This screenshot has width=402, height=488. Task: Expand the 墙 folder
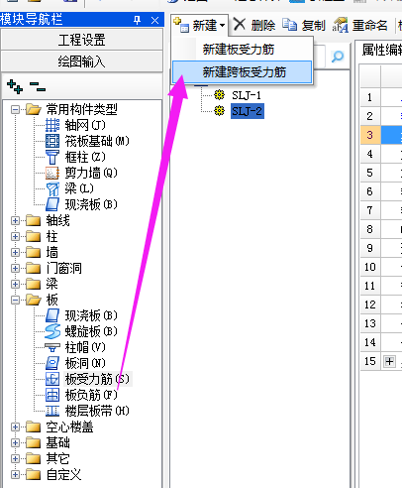[x=15, y=252]
